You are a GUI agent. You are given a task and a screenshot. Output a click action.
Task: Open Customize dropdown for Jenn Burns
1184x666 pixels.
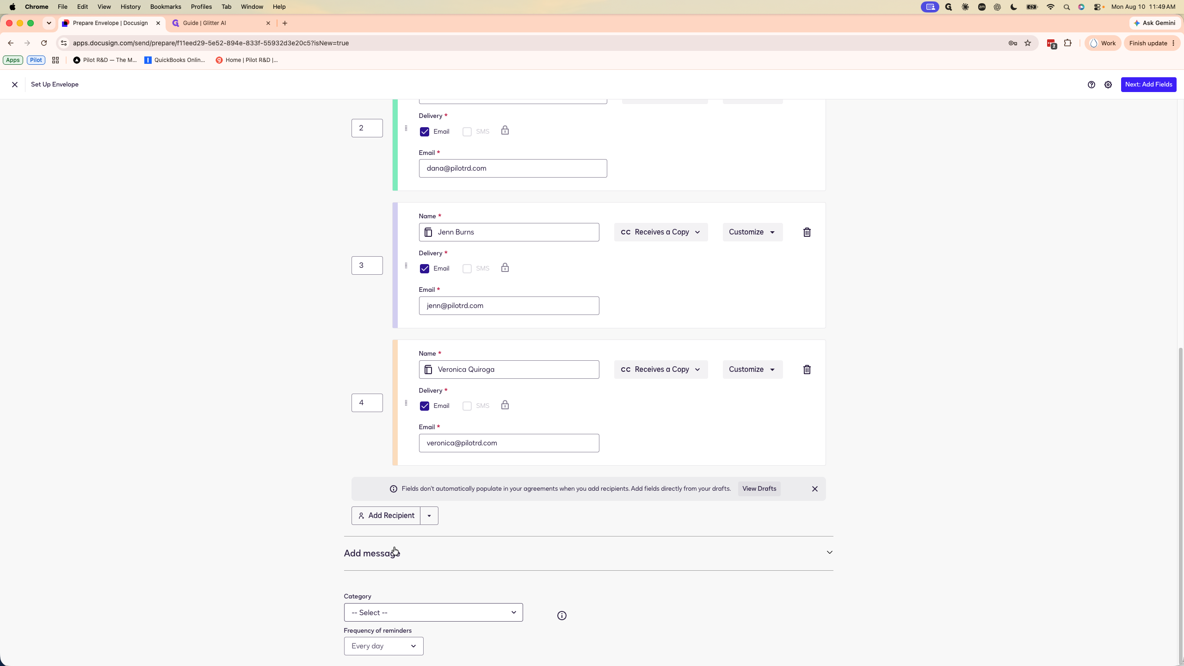coord(752,232)
